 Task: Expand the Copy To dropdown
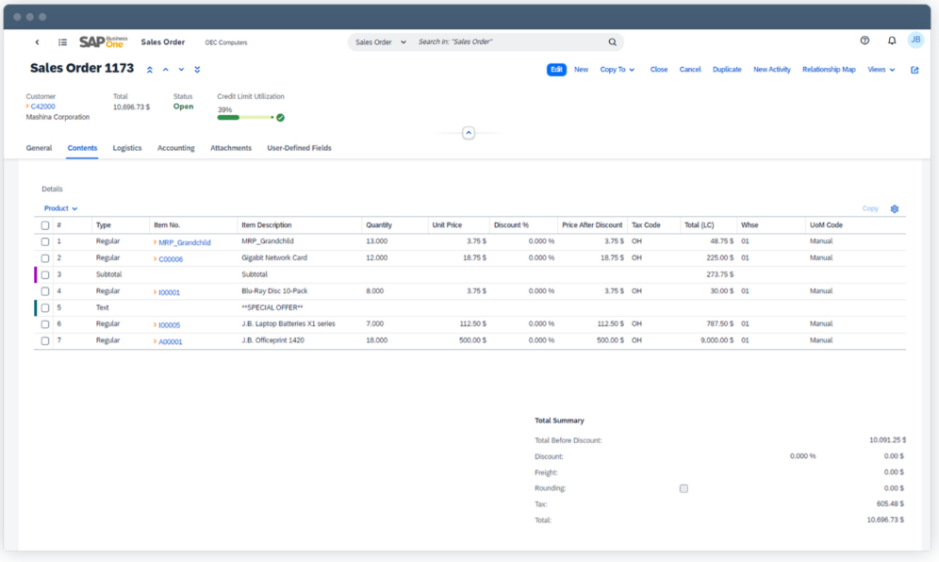[x=618, y=70]
